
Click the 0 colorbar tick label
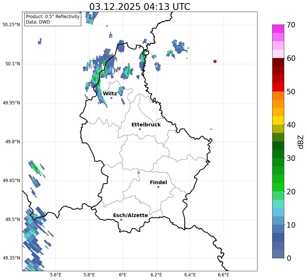point(289,258)
